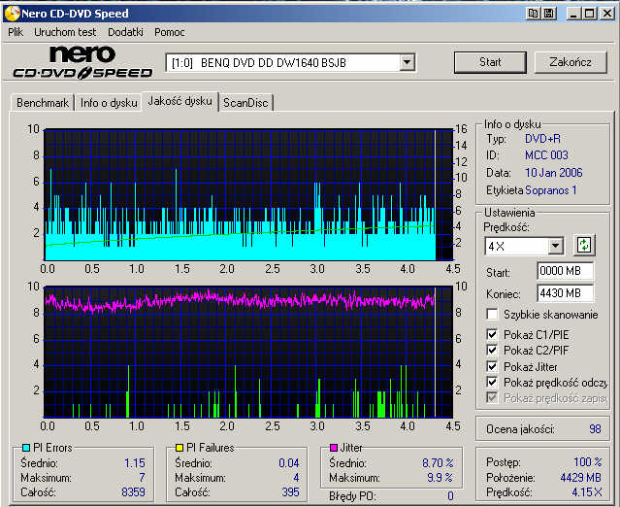Image resolution: width=620 pixels, height=507 pixels.
Task: Click the yellow PI Failures color swatch
Action: (179, 448)
